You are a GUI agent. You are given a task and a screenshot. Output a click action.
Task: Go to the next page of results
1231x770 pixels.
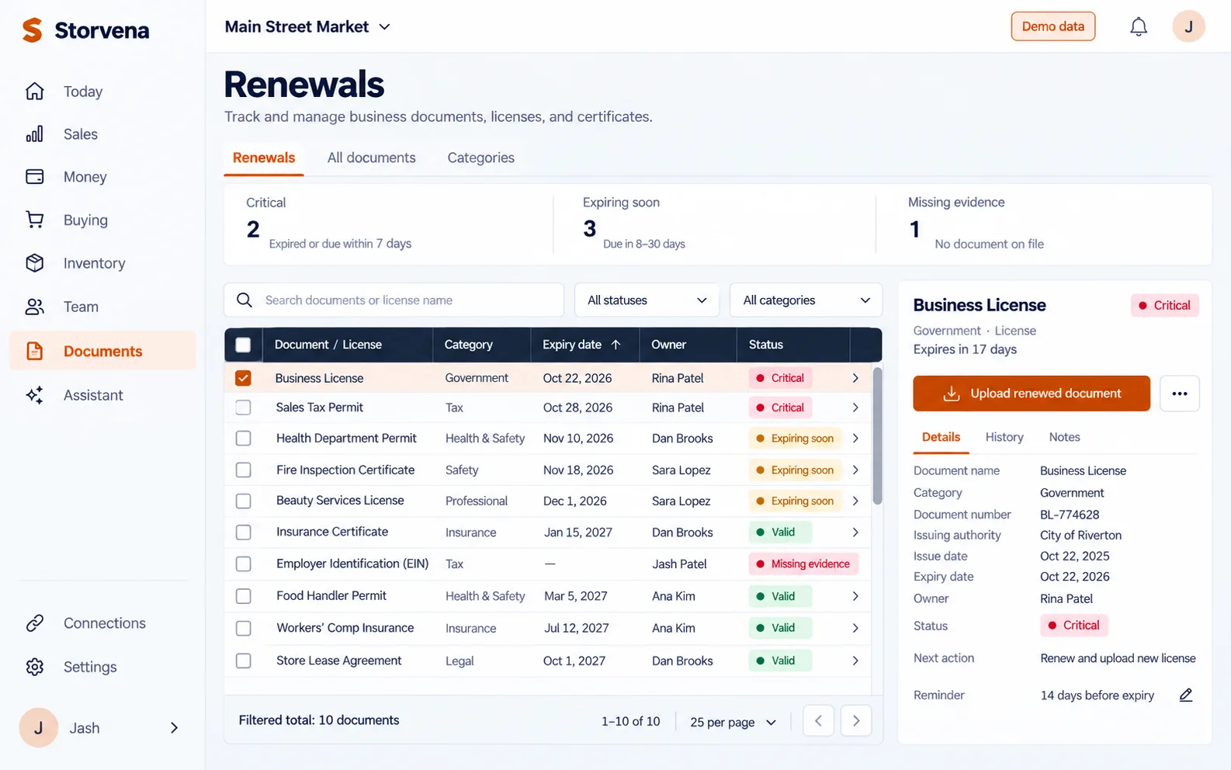tap(856, 721)
